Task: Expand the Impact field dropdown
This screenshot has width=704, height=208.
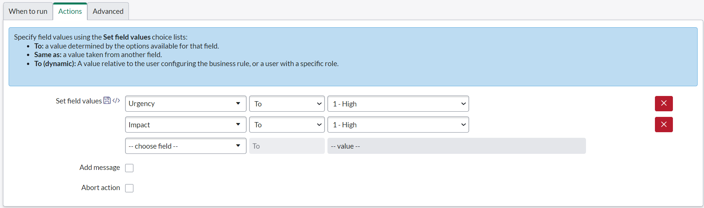Action: (185, 125)
